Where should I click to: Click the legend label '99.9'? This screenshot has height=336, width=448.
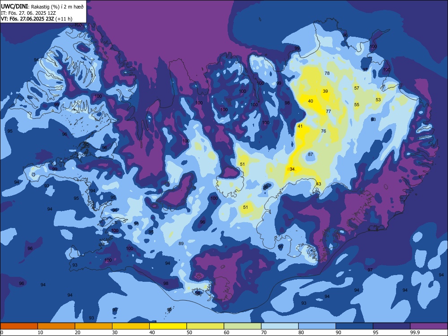[414, 332]
